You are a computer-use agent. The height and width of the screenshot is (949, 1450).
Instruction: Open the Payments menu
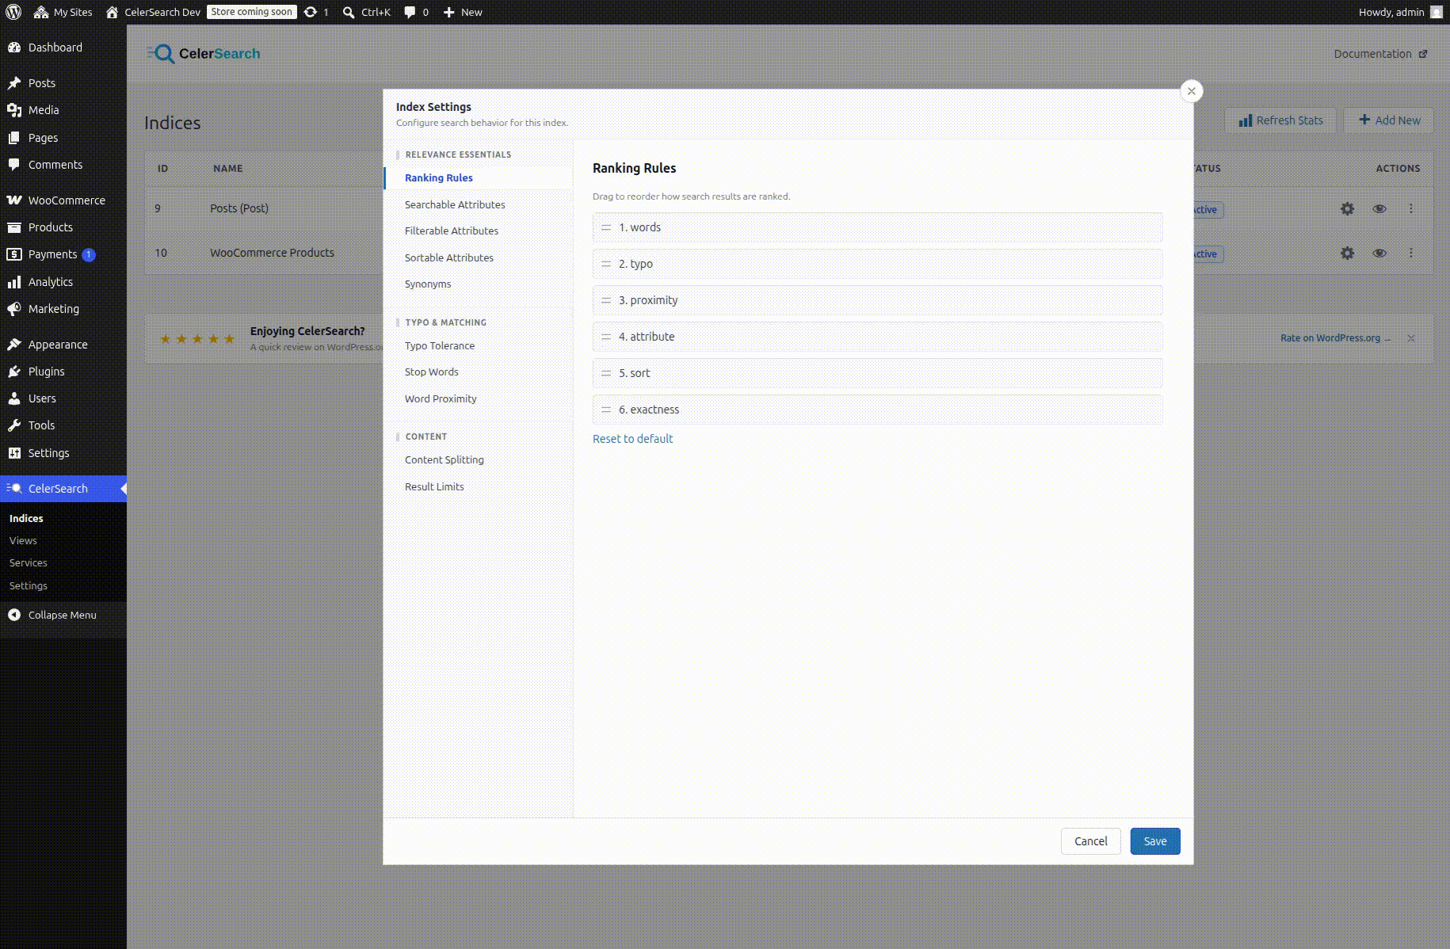(x=63, y=254)
